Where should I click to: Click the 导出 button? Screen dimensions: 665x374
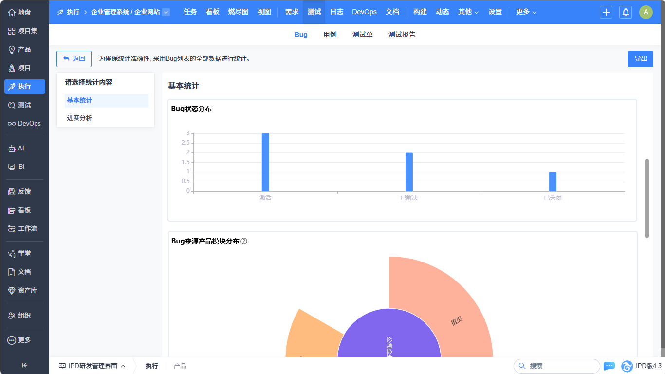tap(640, 59)
